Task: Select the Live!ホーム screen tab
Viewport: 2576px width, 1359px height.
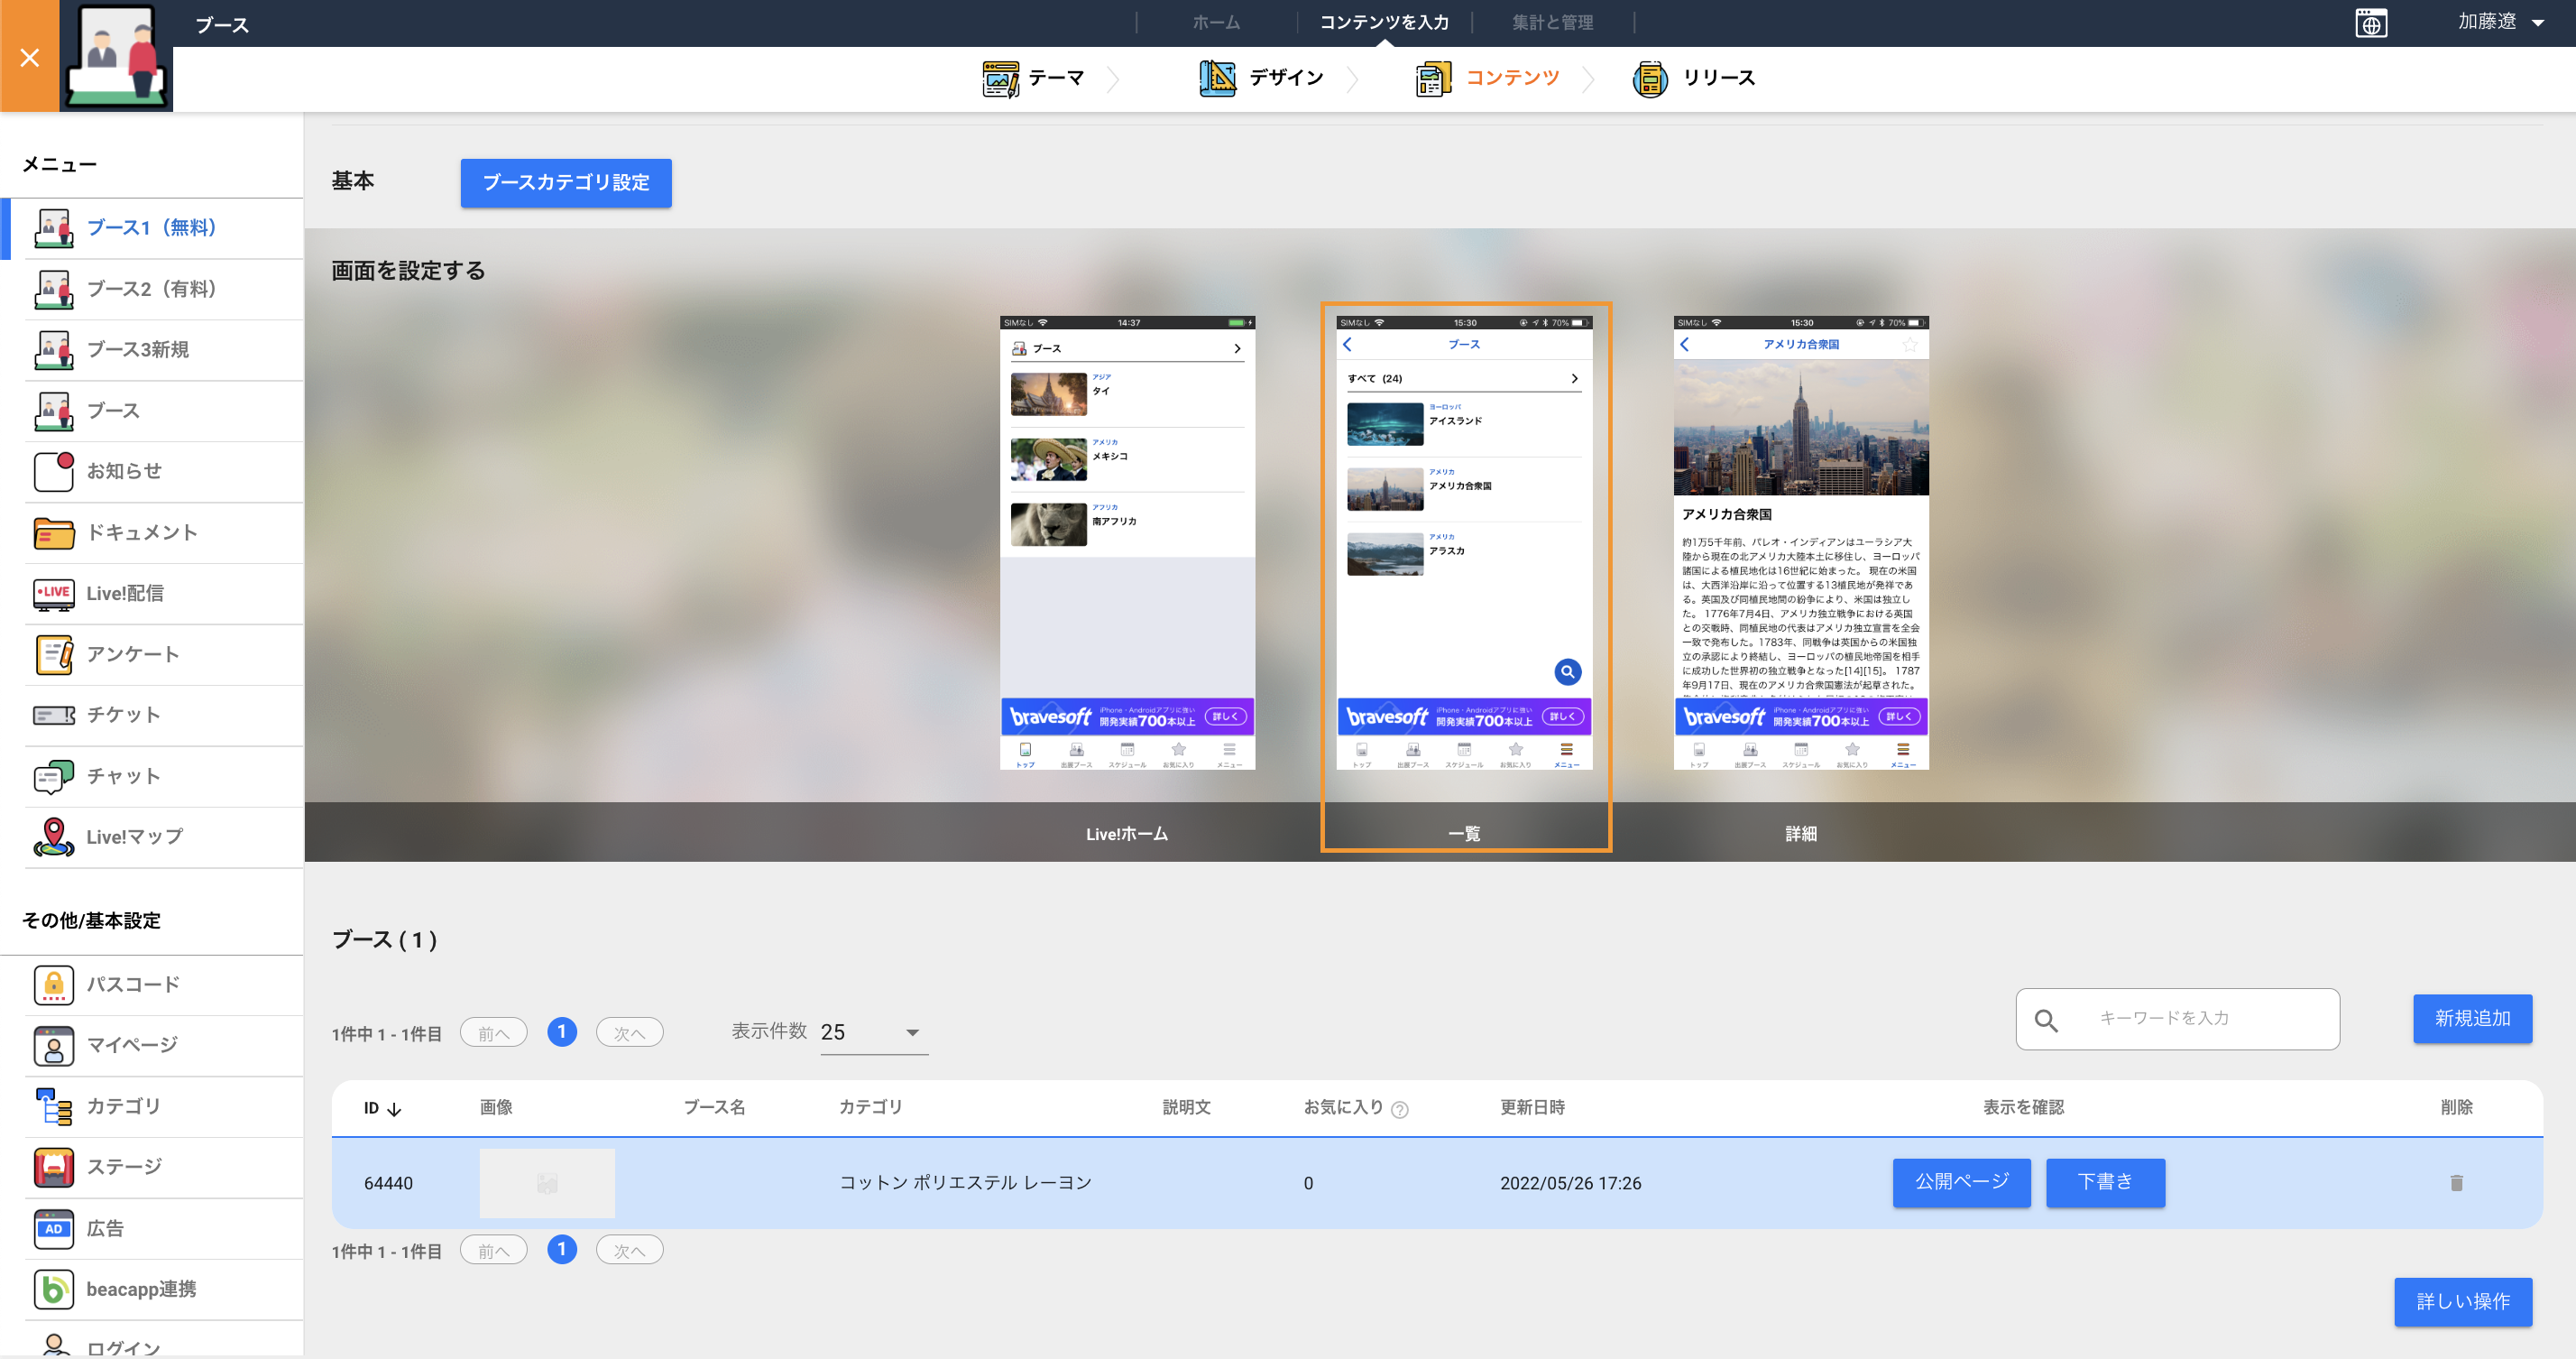Action: coord(1127,834)
